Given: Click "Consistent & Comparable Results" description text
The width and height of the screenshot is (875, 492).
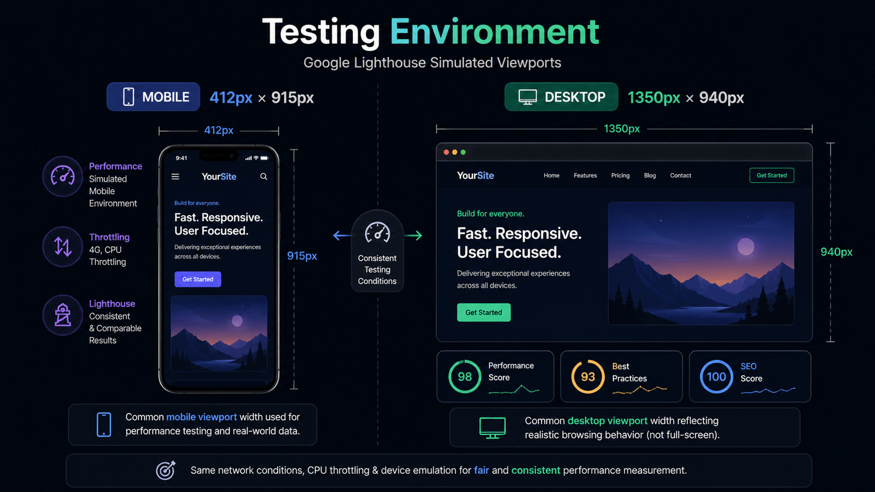Looking at the screenshot, I should [x=115, y=328].
